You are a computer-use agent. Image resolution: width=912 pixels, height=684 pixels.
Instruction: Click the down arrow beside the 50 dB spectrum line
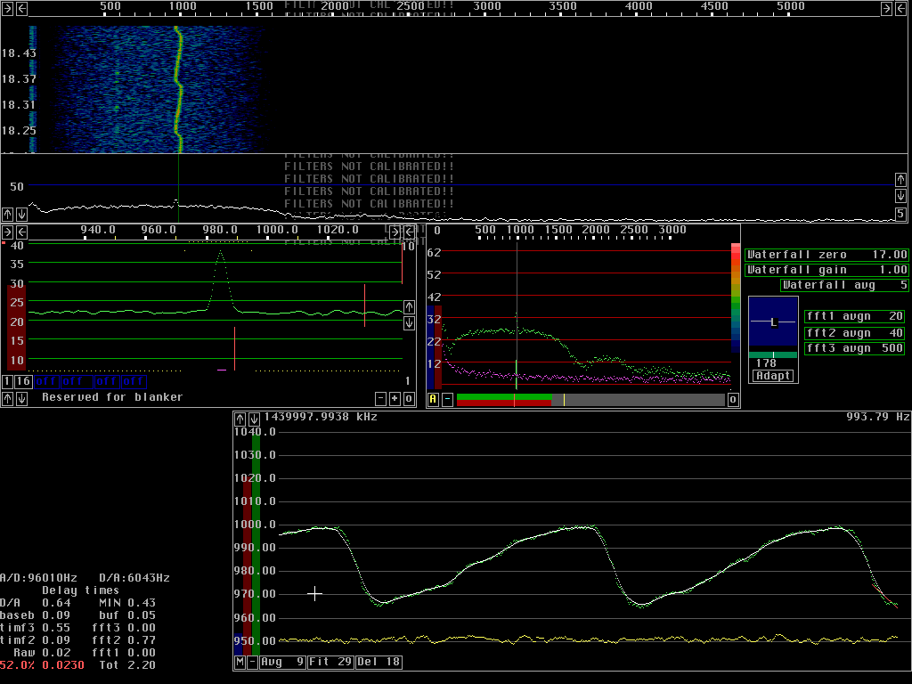tap(900, 195)
